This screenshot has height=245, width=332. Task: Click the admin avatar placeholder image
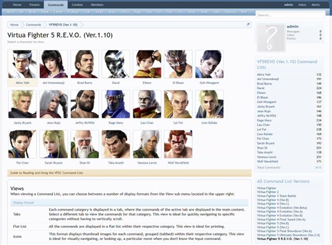pyautogui.click(x=271, y=38)
